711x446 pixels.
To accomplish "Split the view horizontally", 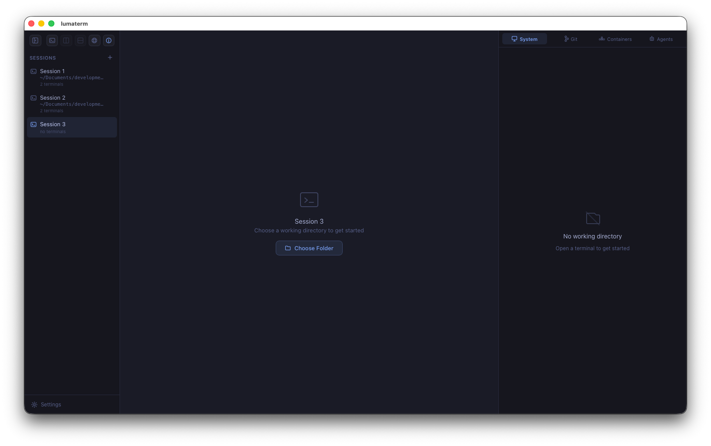I will 80,40.
